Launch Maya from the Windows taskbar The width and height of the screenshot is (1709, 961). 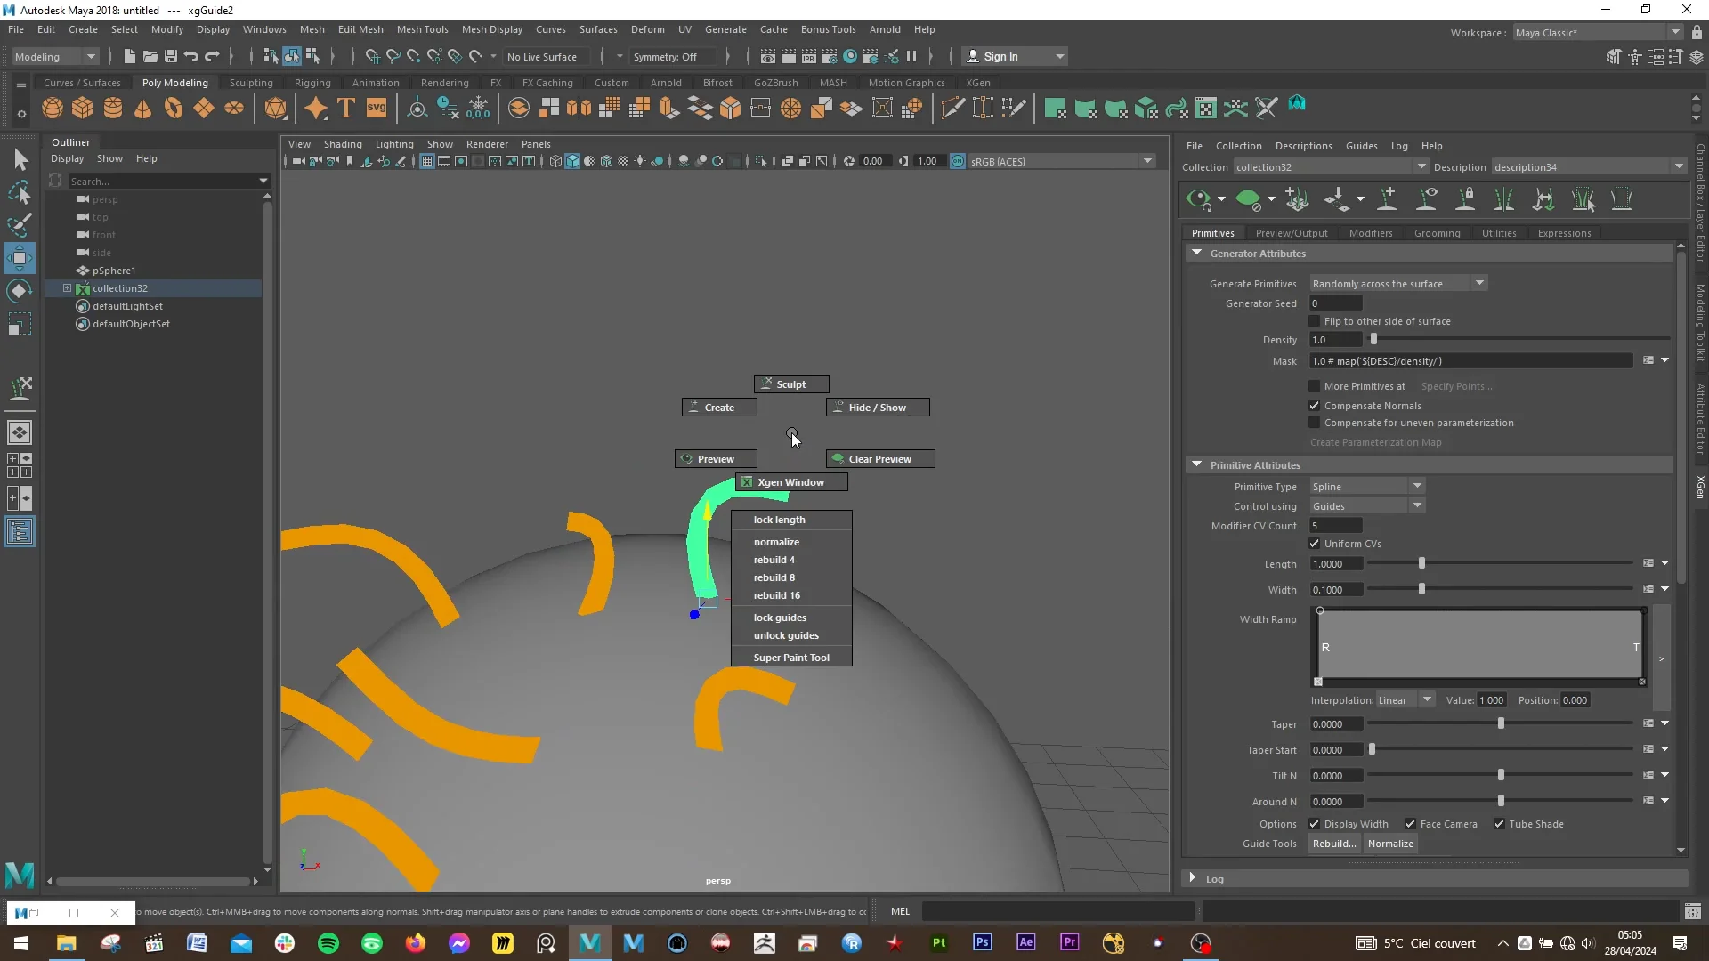590,942
